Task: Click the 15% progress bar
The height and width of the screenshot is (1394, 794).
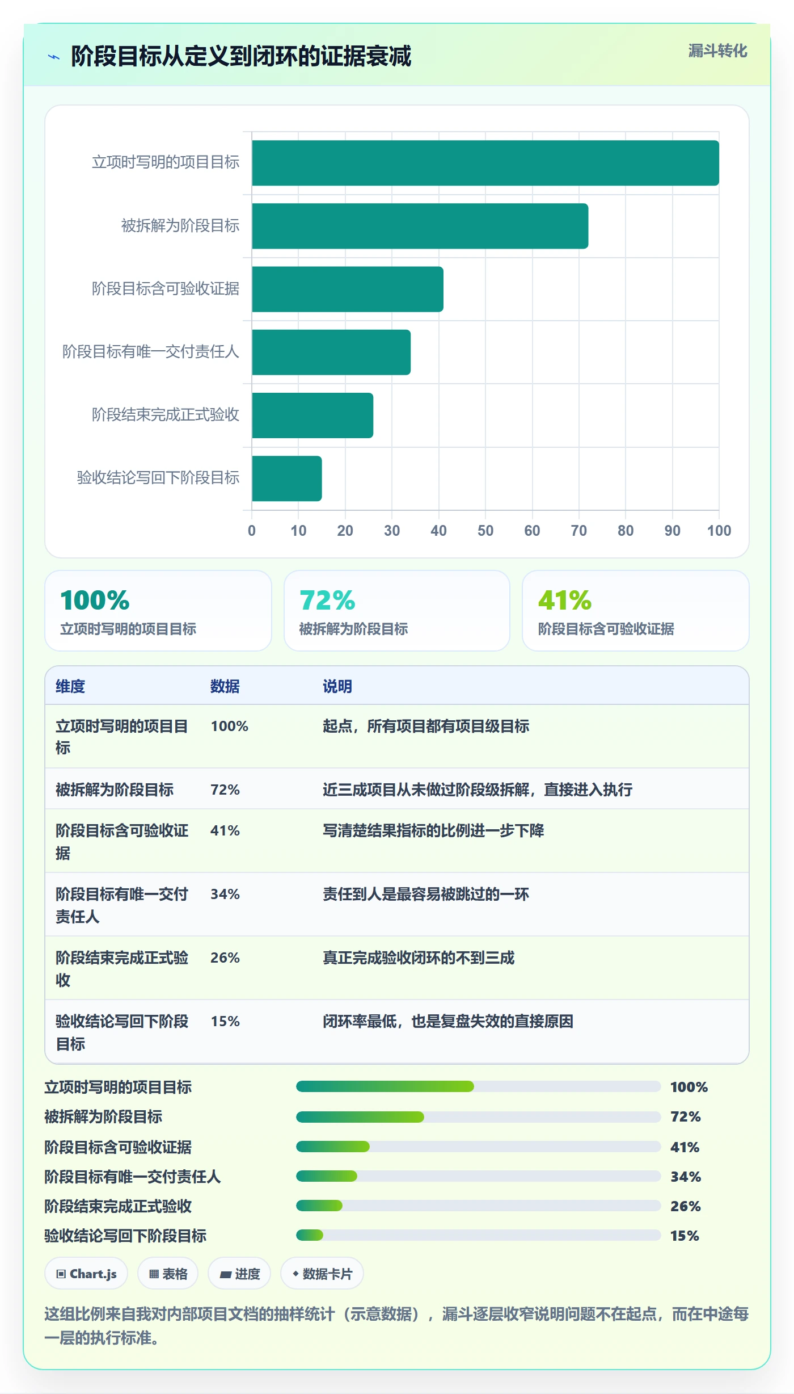Action: pos(479,1235)
